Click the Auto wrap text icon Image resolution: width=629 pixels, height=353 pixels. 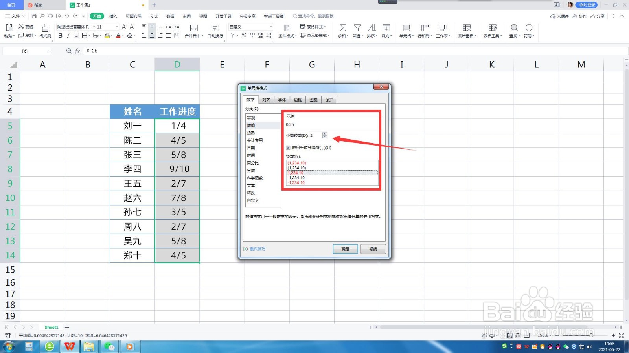click(215, 28)
